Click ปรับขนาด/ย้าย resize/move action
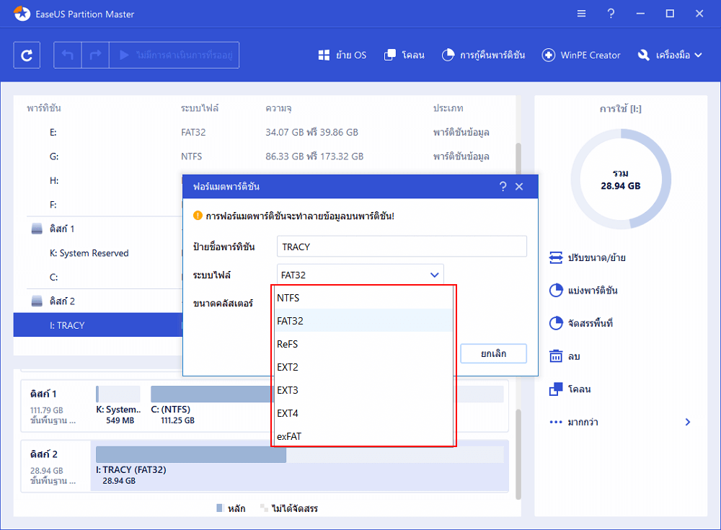This screenshot has width=721, height=530. coord(588,257)
